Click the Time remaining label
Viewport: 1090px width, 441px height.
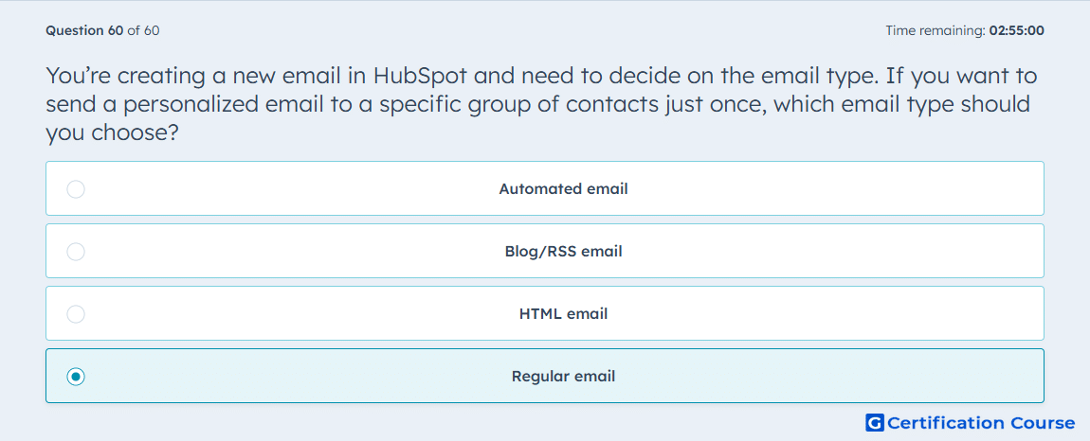click(936, 30)
